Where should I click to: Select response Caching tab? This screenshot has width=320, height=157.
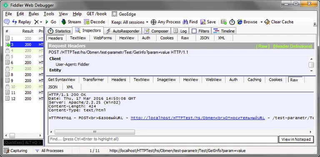tap(254, 80)
